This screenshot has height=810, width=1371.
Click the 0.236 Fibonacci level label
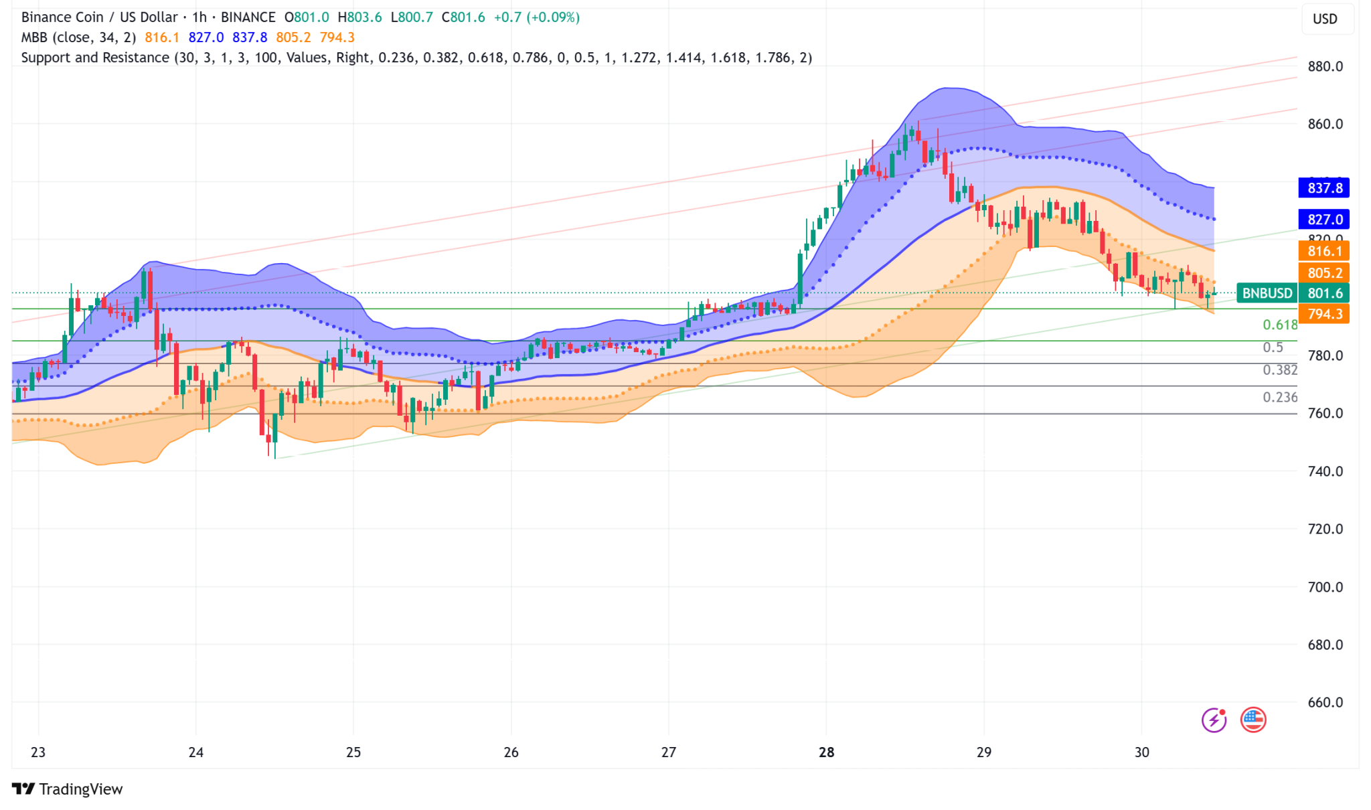(x=1280, y=398)
